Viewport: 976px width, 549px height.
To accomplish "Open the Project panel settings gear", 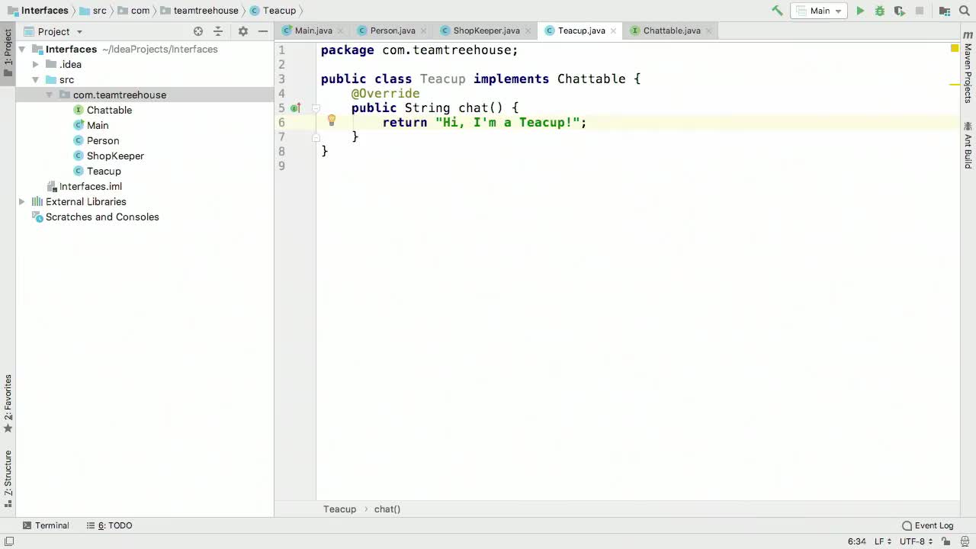I will point(242,31).
